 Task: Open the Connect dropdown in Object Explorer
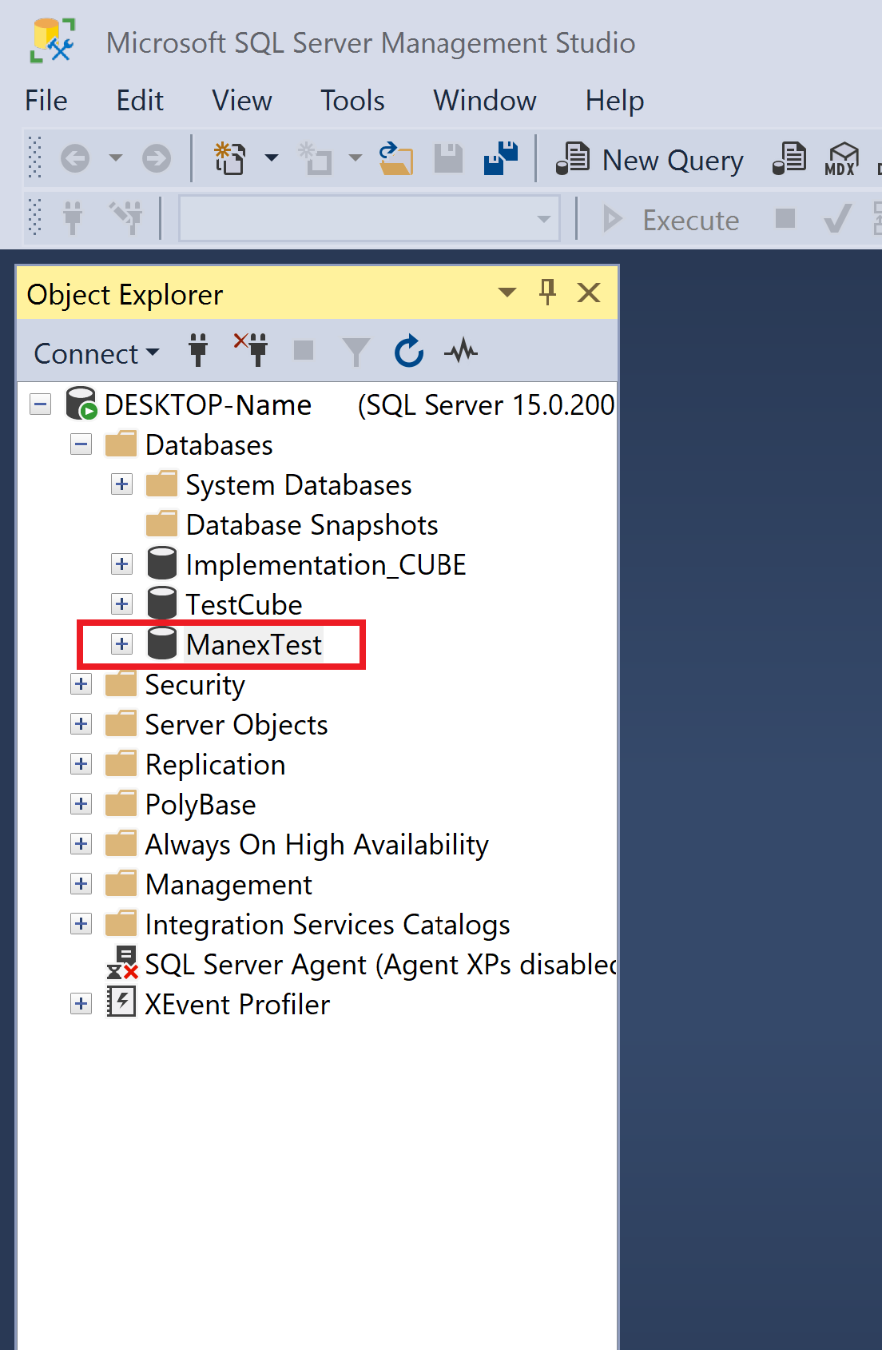point(97,353)
